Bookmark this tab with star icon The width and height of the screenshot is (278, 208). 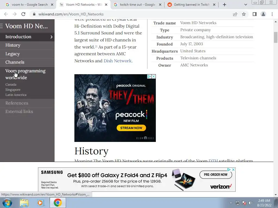[244, 14]
